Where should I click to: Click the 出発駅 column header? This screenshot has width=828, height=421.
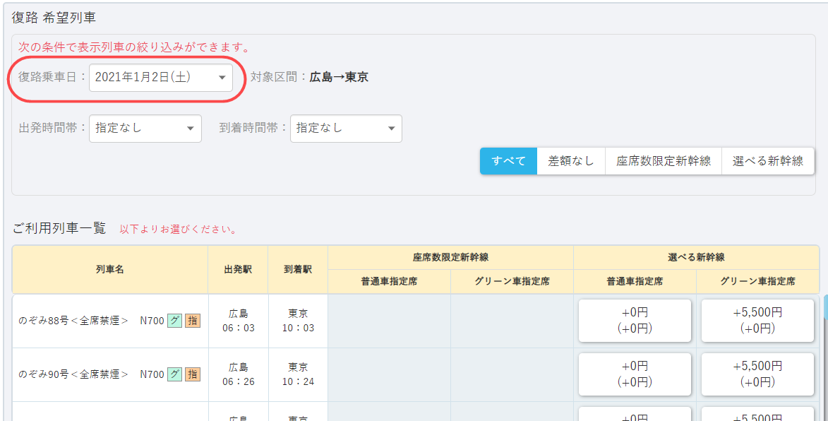coord(238,269)
